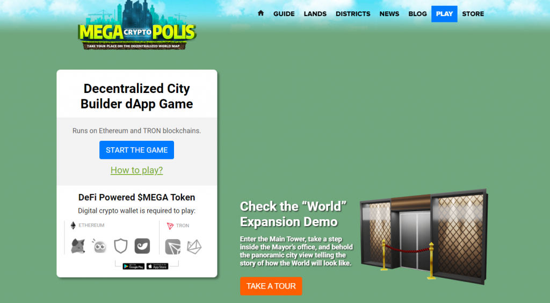Navigate to LANDS in the menu

click(315, 13)
